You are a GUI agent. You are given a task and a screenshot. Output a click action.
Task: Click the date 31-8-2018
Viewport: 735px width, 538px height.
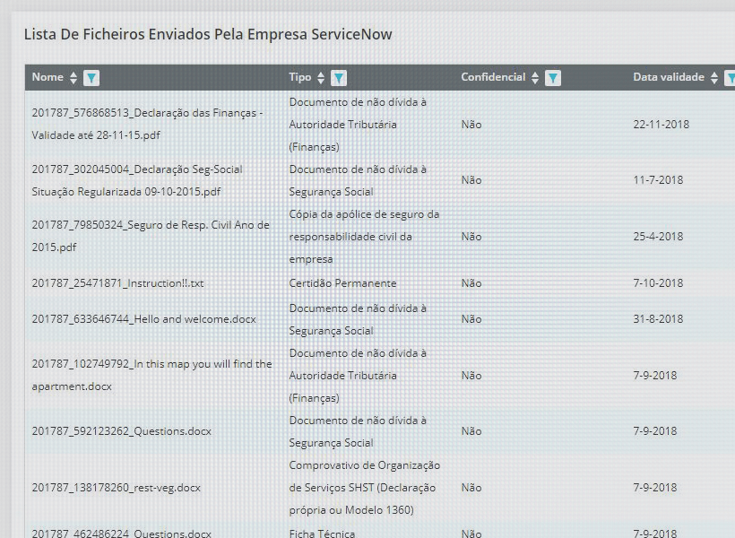[658, 319]
